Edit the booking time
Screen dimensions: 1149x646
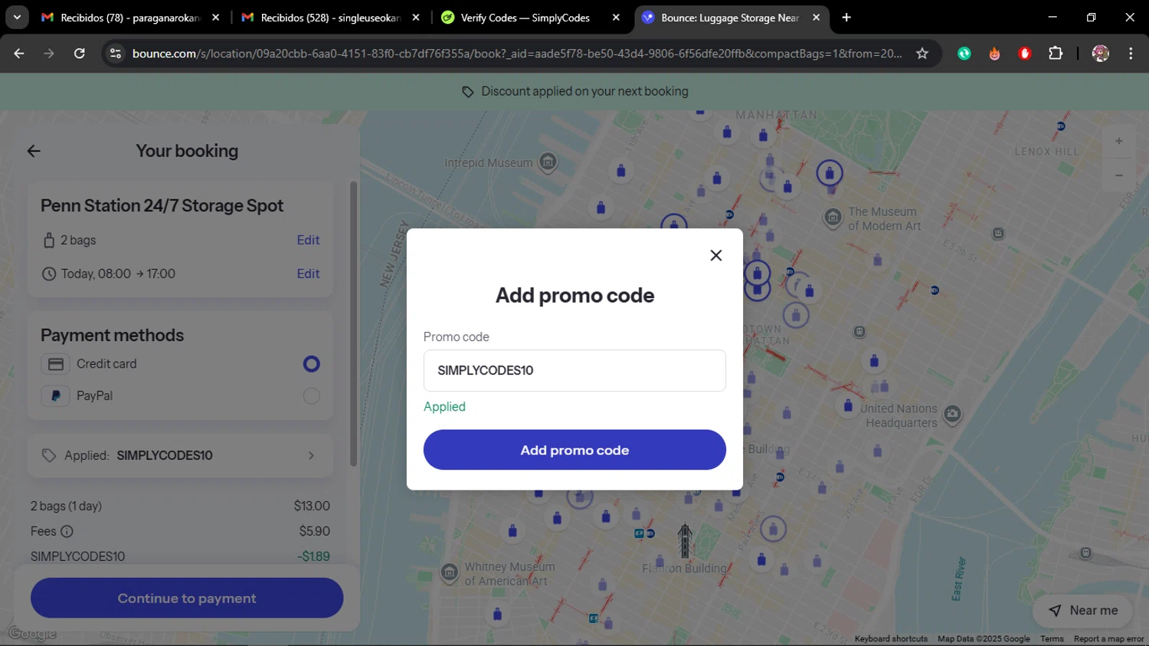click(308, 274)
